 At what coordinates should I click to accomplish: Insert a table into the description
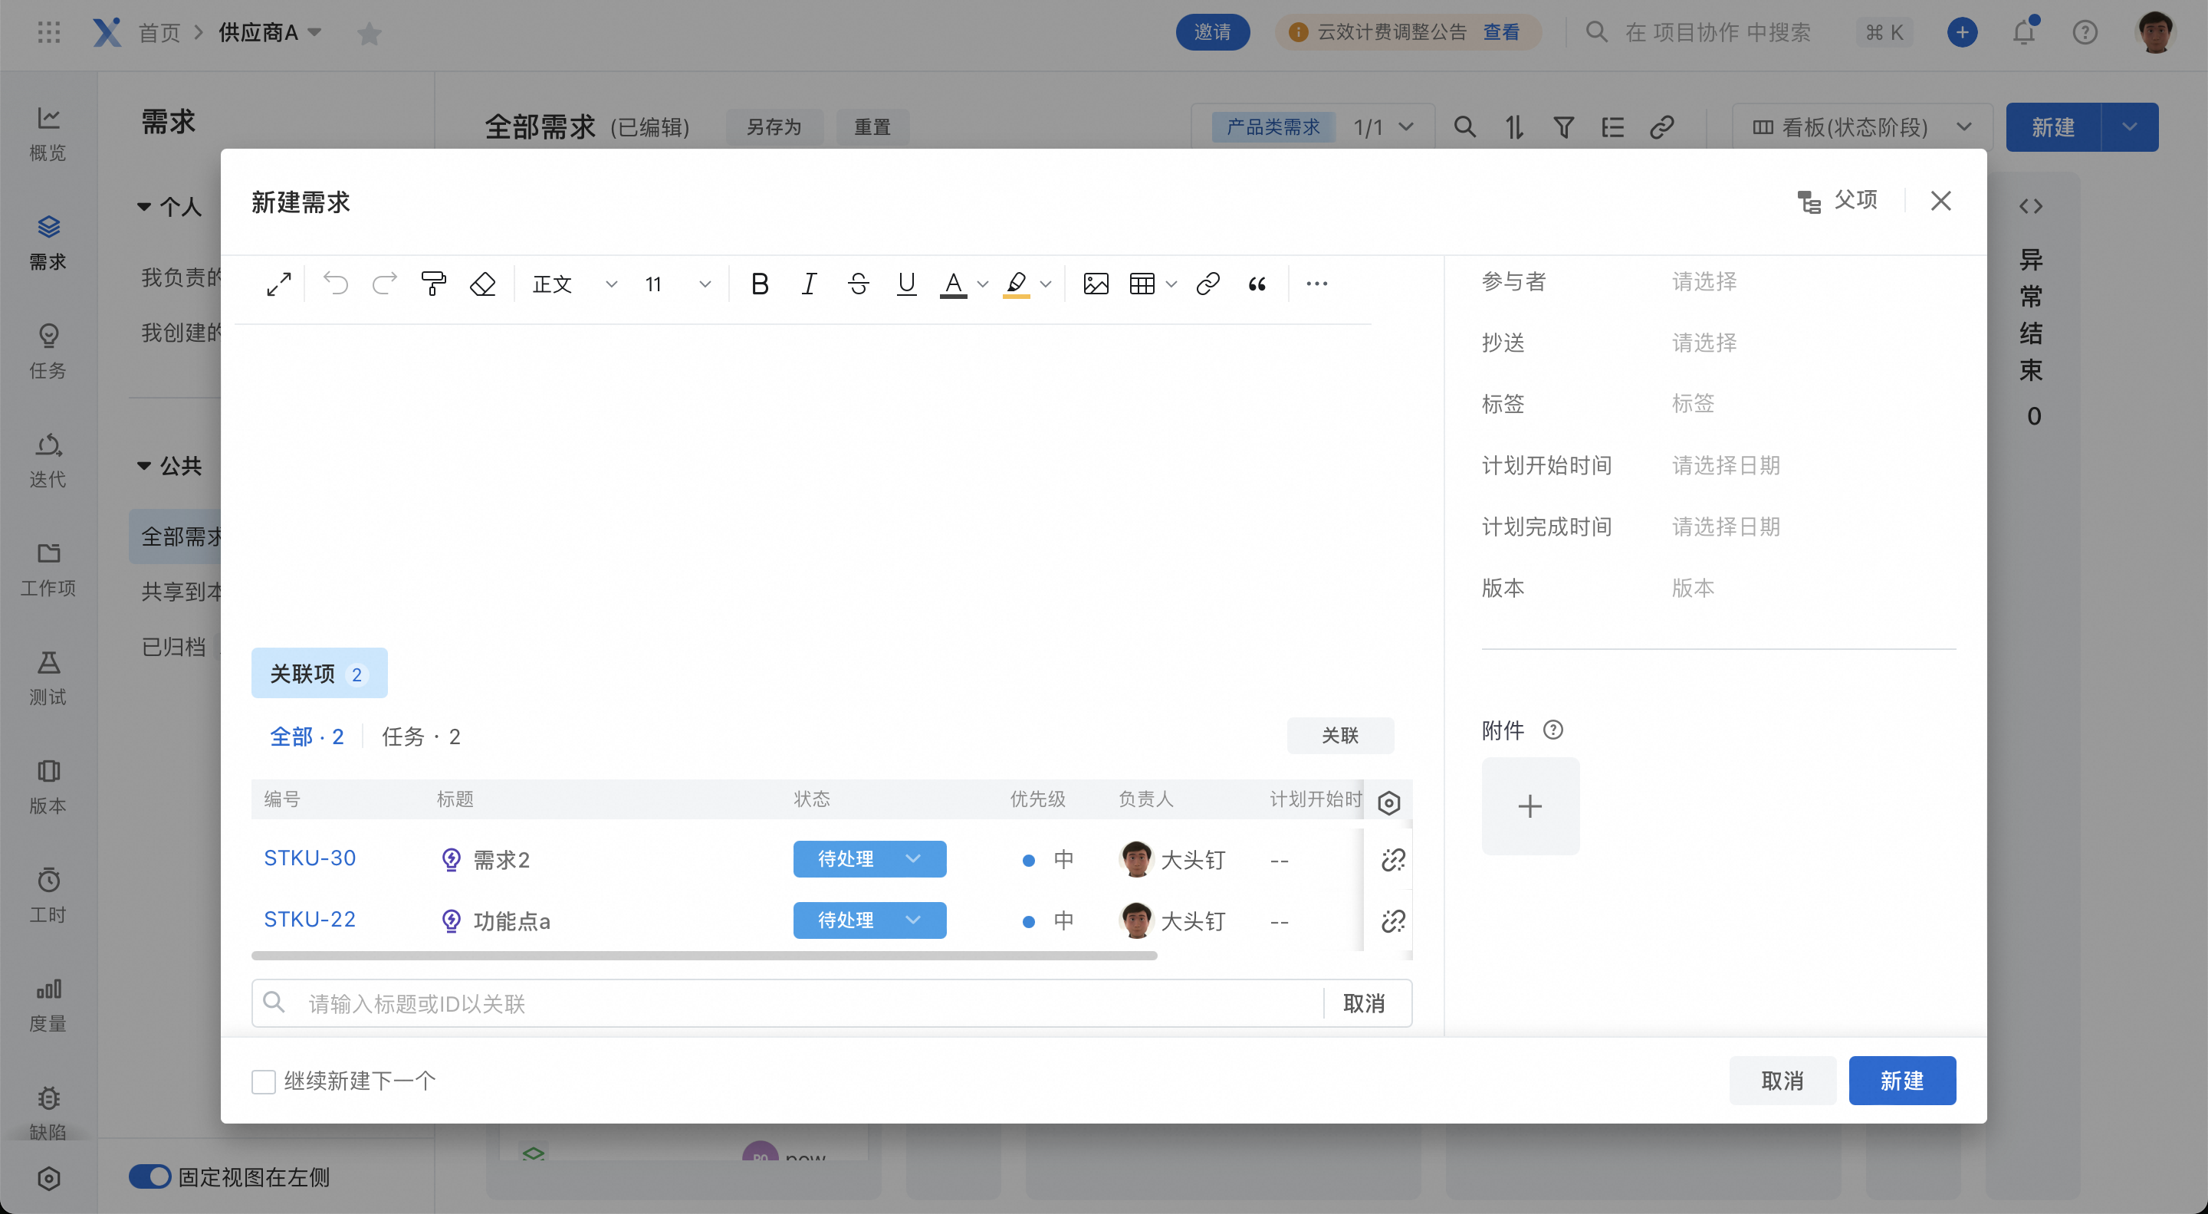tap(1142, 284)
